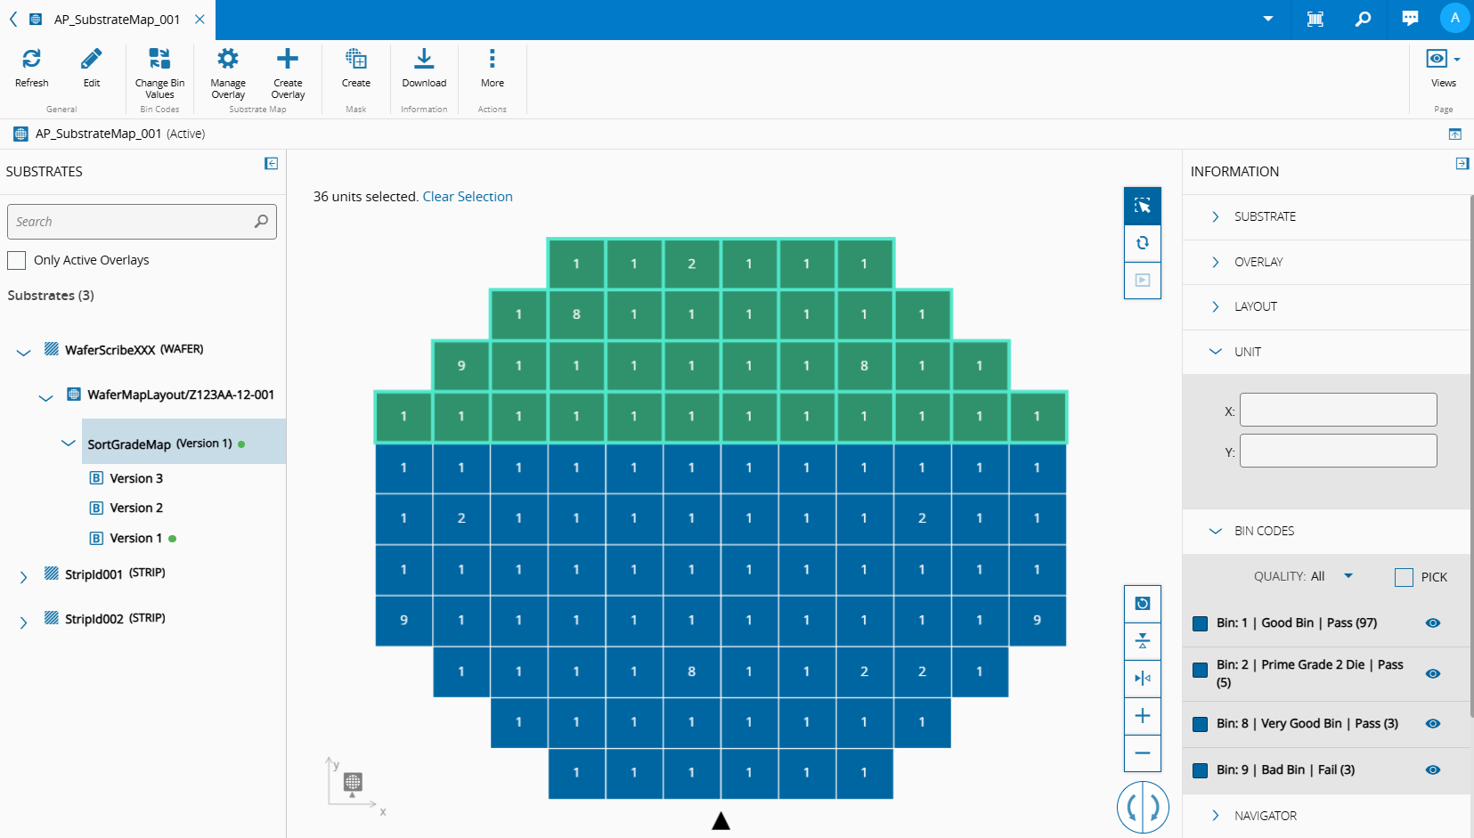Click Bin 2 color swatch
The image size is (1474, 838).
pos(1201,669)
